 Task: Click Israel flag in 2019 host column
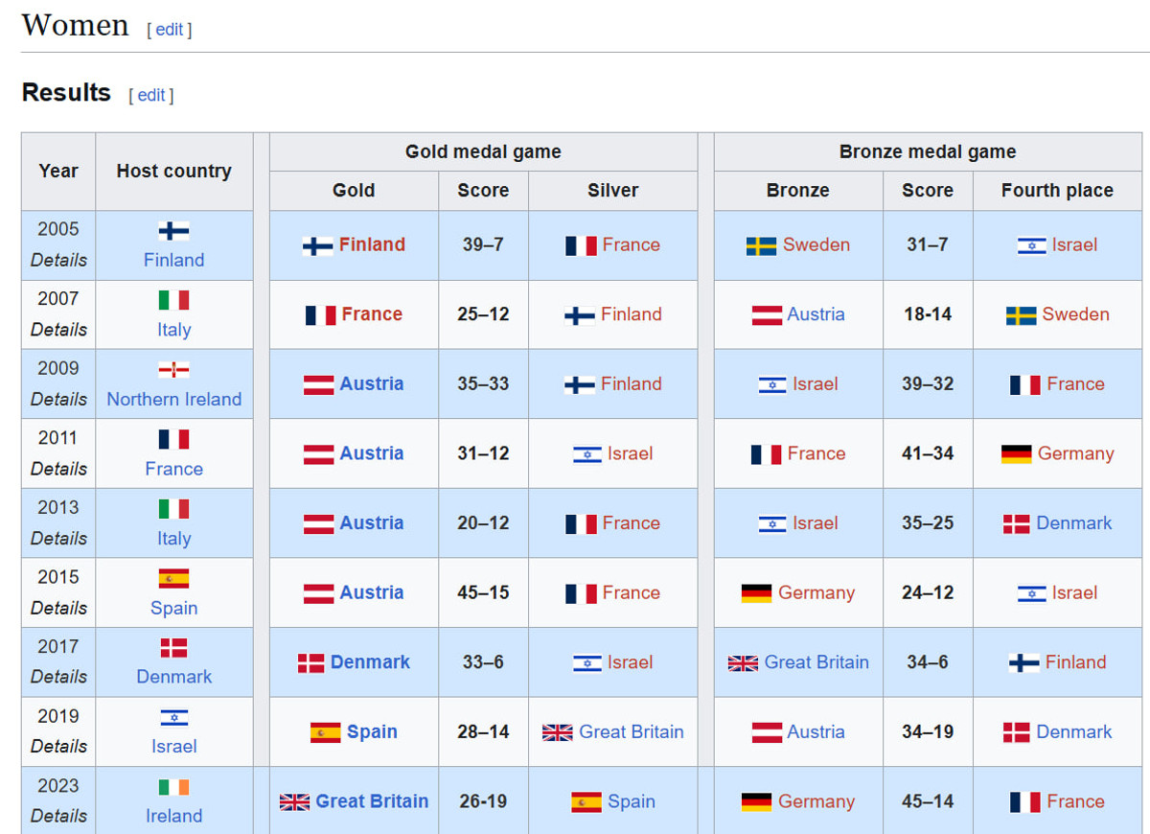[173, 717]
